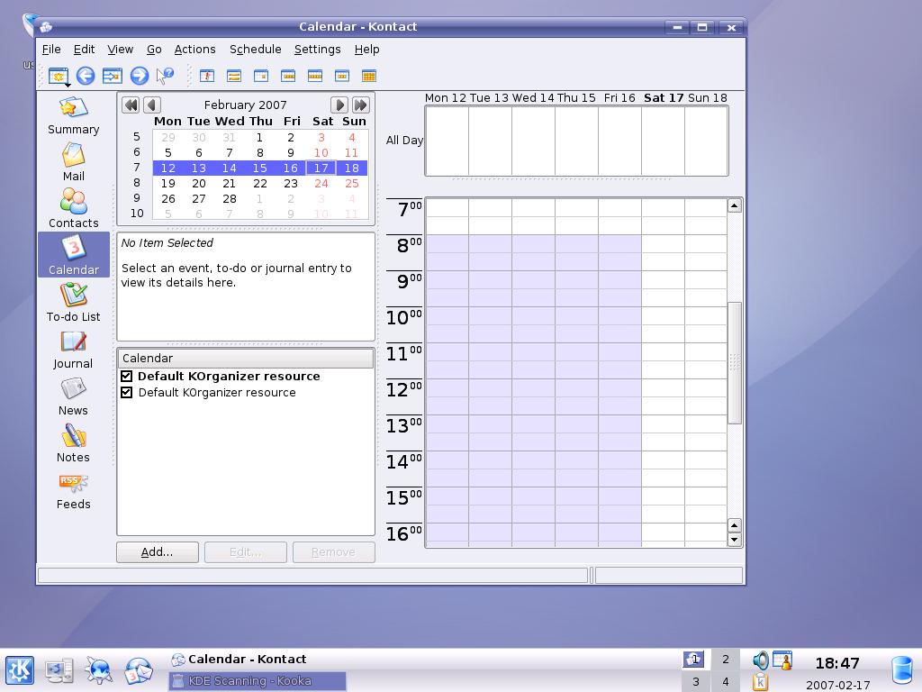922x692 pixels.
Task: Open the New Event dropdown arrow
Action: click(x=68, y=86)
